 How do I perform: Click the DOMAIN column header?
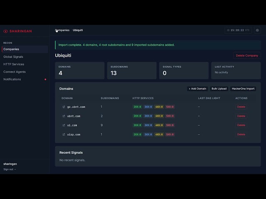click(67, 98)
